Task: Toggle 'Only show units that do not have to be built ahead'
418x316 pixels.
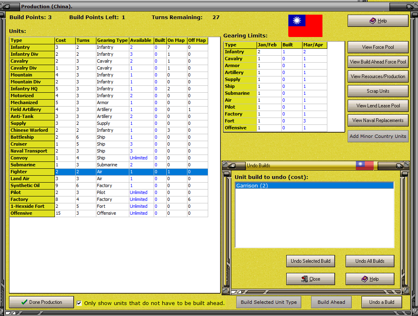Action: pyautogui.click(x=79, y=303)
